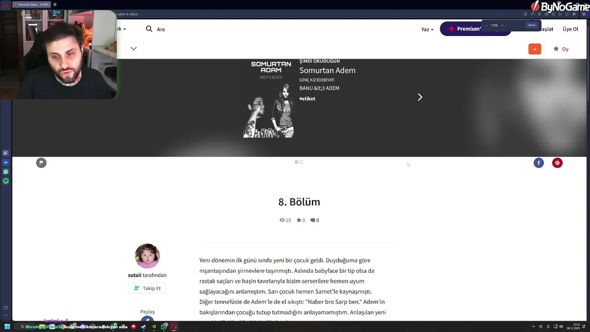Open the Windows Start button
The width and height of the screenshot is (590, 332).
point(7,326)
